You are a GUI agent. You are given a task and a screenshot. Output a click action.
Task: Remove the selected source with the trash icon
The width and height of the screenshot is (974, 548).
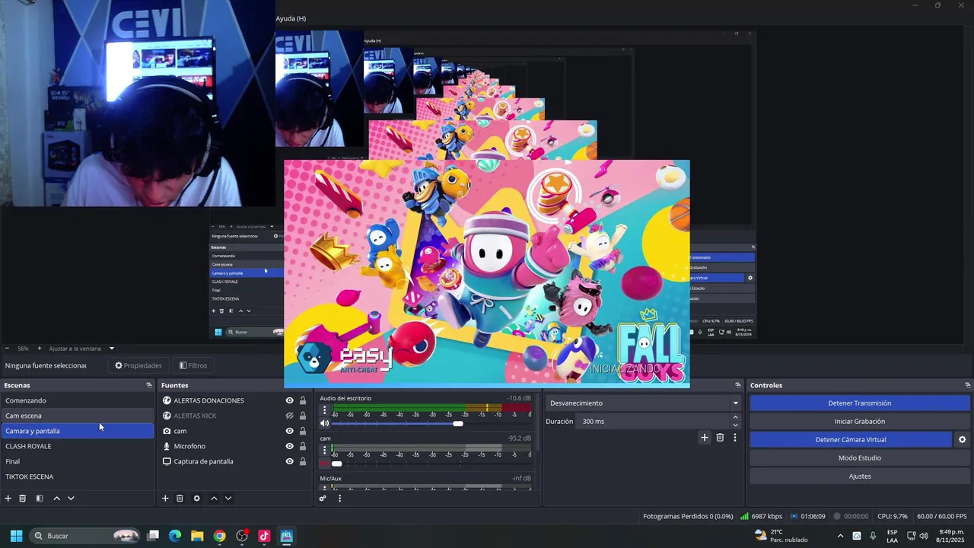tap(180, 499)
